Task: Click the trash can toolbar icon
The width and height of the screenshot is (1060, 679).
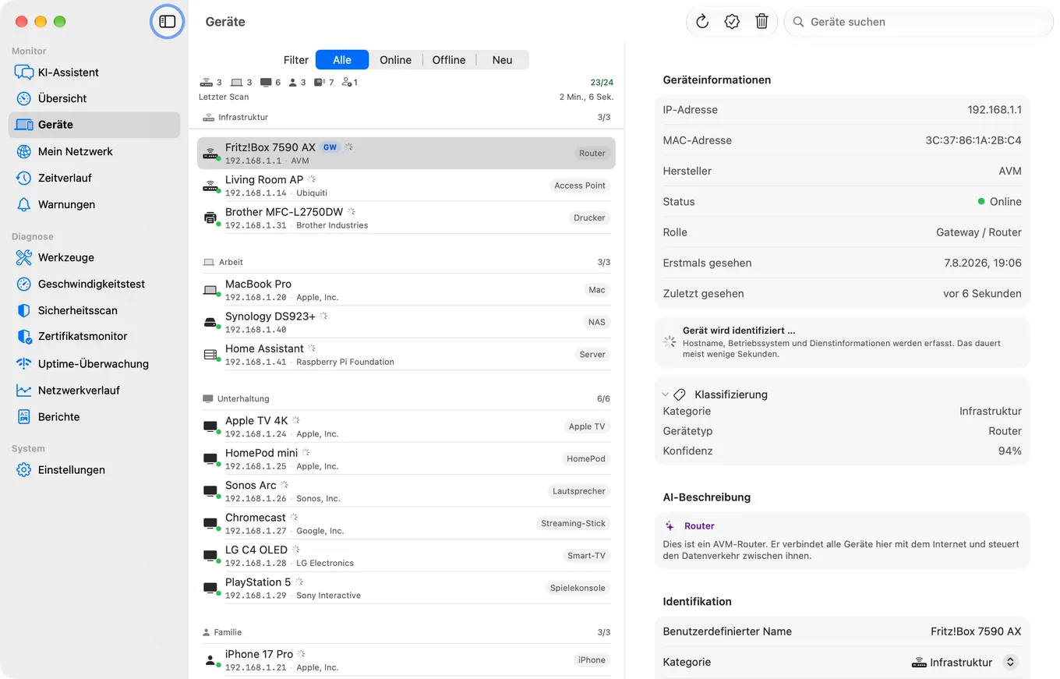Action: point(762,22)
